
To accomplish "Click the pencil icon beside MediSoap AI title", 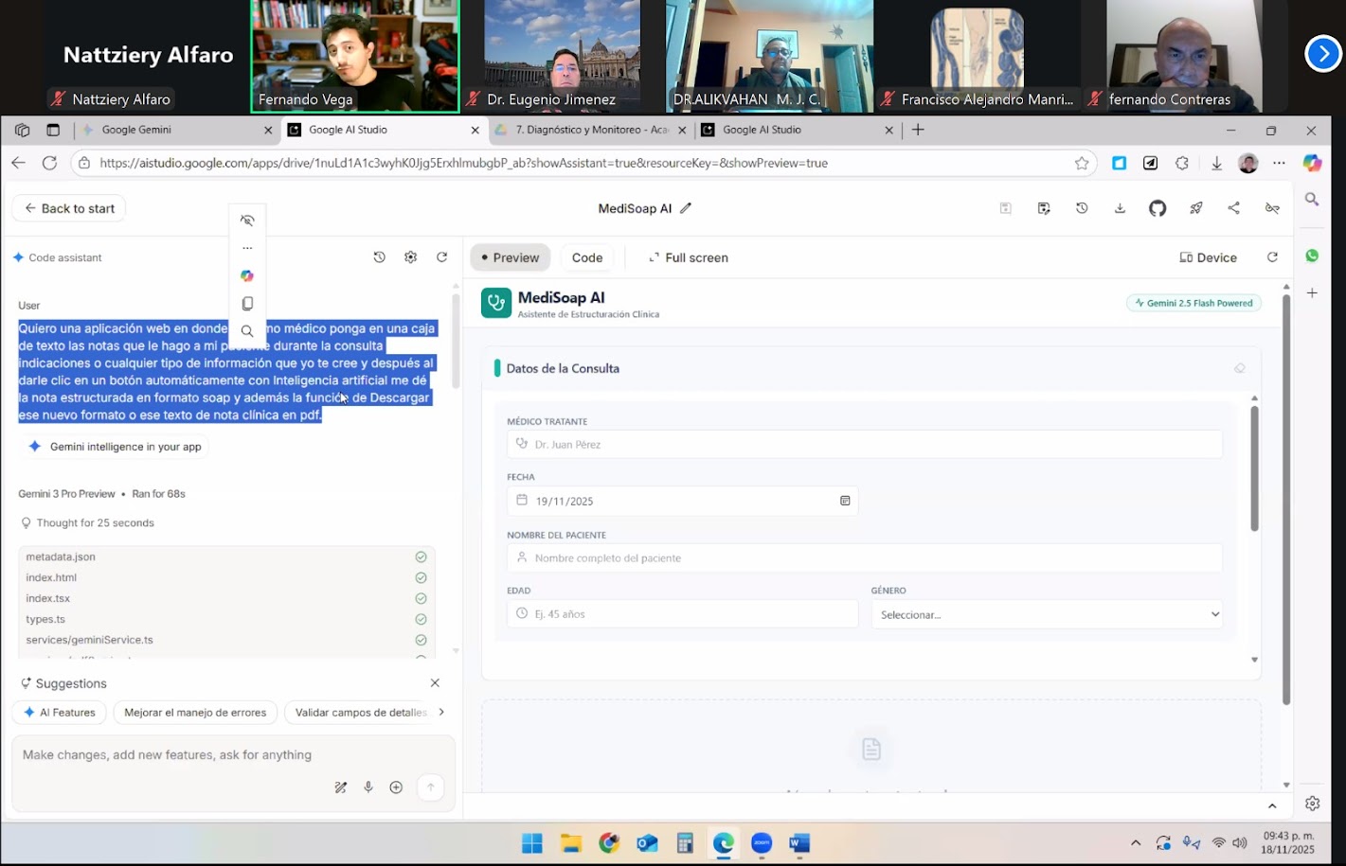I will point(686,208).
